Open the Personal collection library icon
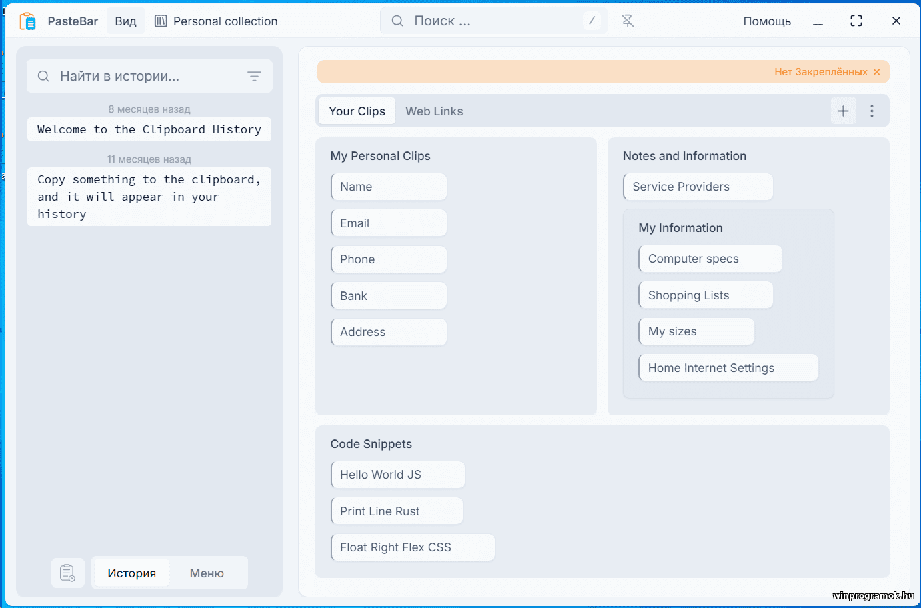The width and height of the screenshot is (921, 608). point(161,21)
